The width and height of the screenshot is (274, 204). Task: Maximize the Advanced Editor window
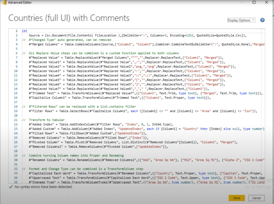pos(254,2)
